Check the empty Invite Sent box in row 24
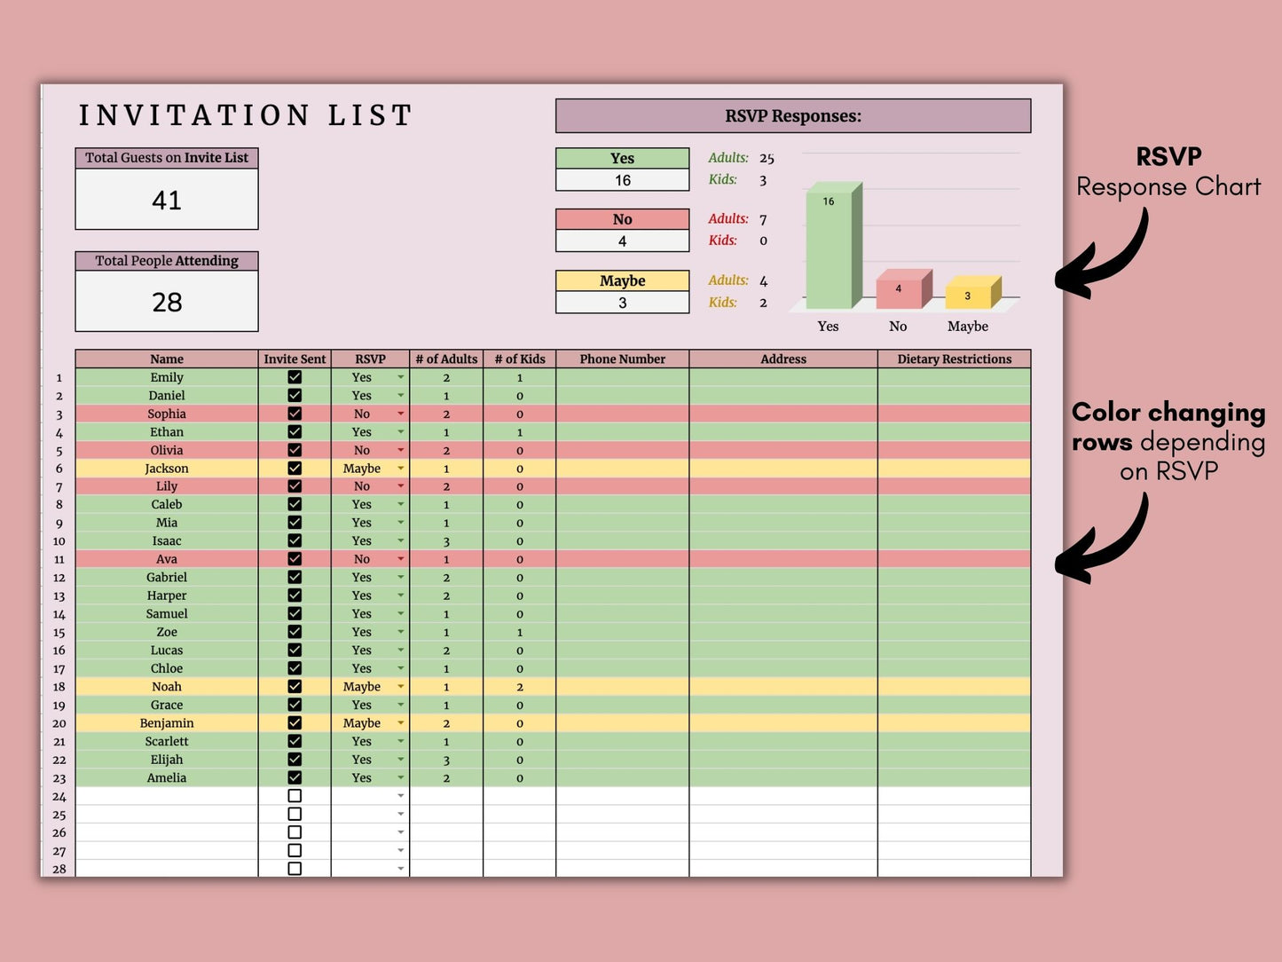The image size is (1282, 962). [x=295, y=796]
